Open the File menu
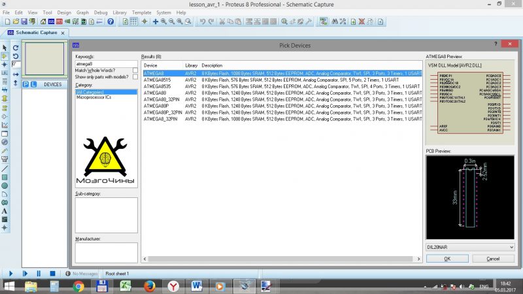Image resolution: width=523 pixels, height=294 pixels. (6, 12)
